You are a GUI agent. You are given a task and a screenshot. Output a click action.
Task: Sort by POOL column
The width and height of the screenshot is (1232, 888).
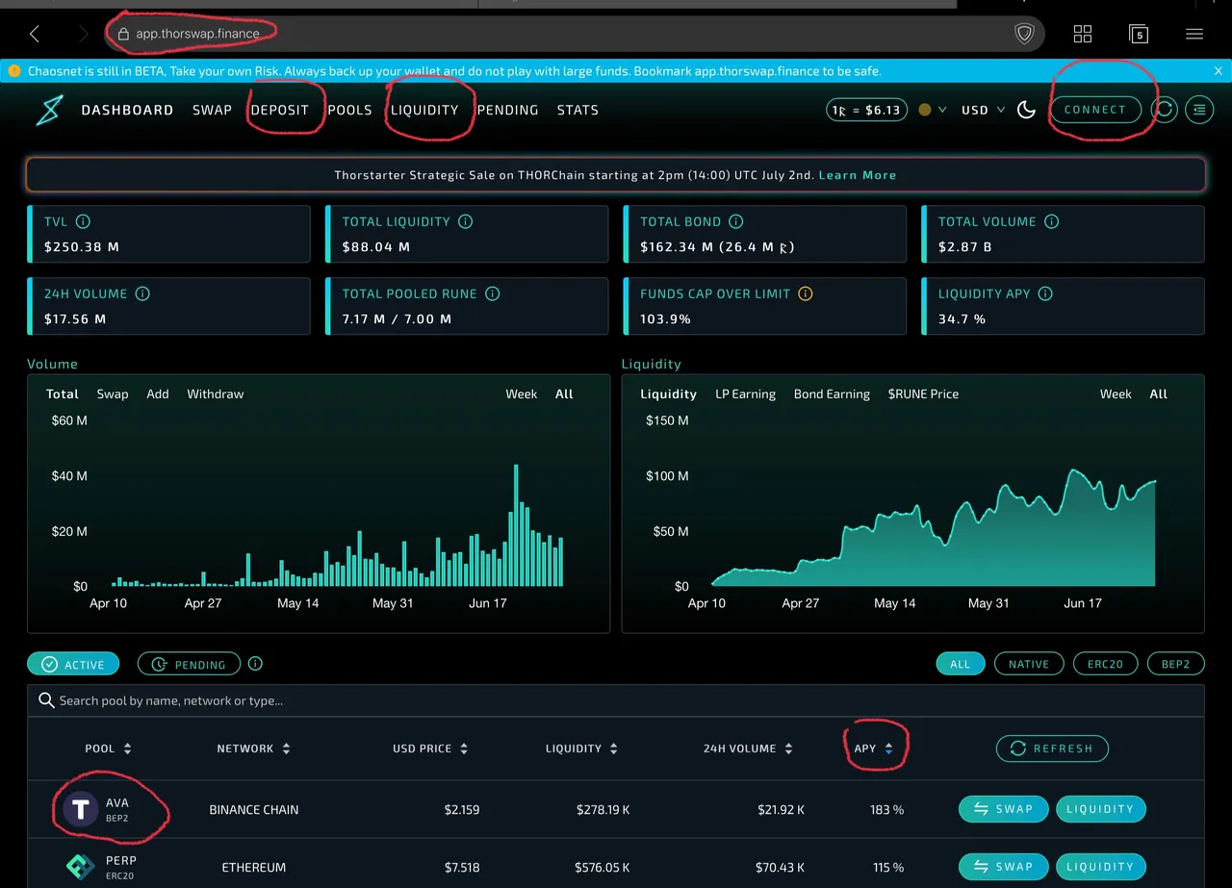(x=108, y=748)
